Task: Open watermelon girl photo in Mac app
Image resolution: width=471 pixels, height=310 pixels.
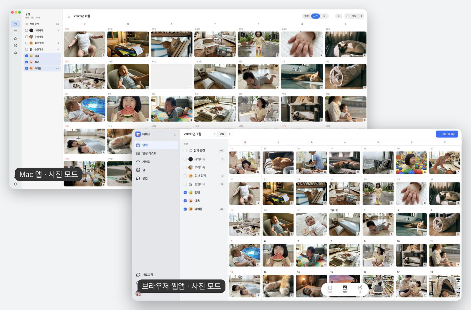Action: (128, 109)
